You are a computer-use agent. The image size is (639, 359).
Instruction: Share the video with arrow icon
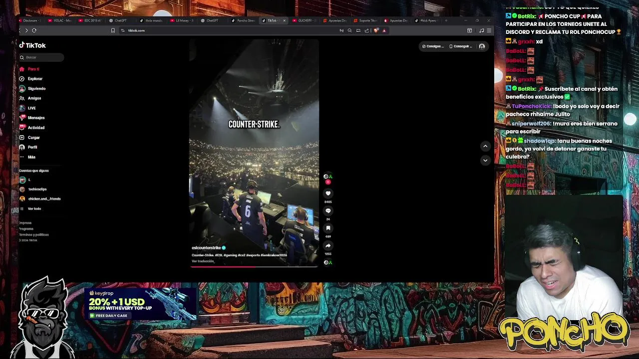coord(328,246)
